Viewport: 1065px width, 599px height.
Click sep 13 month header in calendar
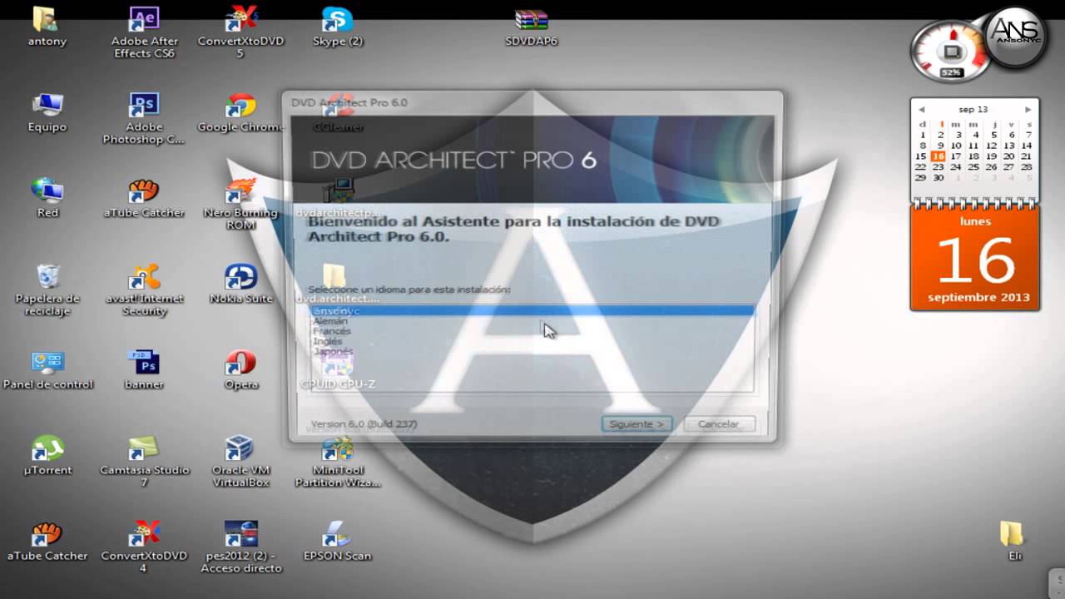tap(973, 110)
